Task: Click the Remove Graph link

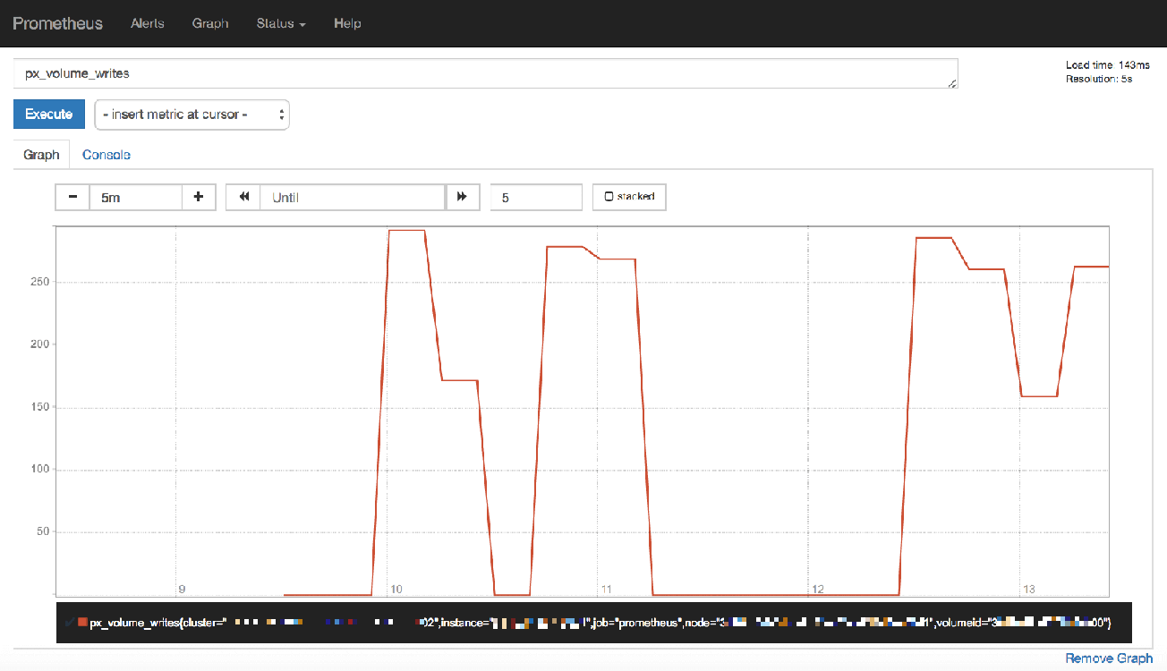Action: tap(1108, 658)
